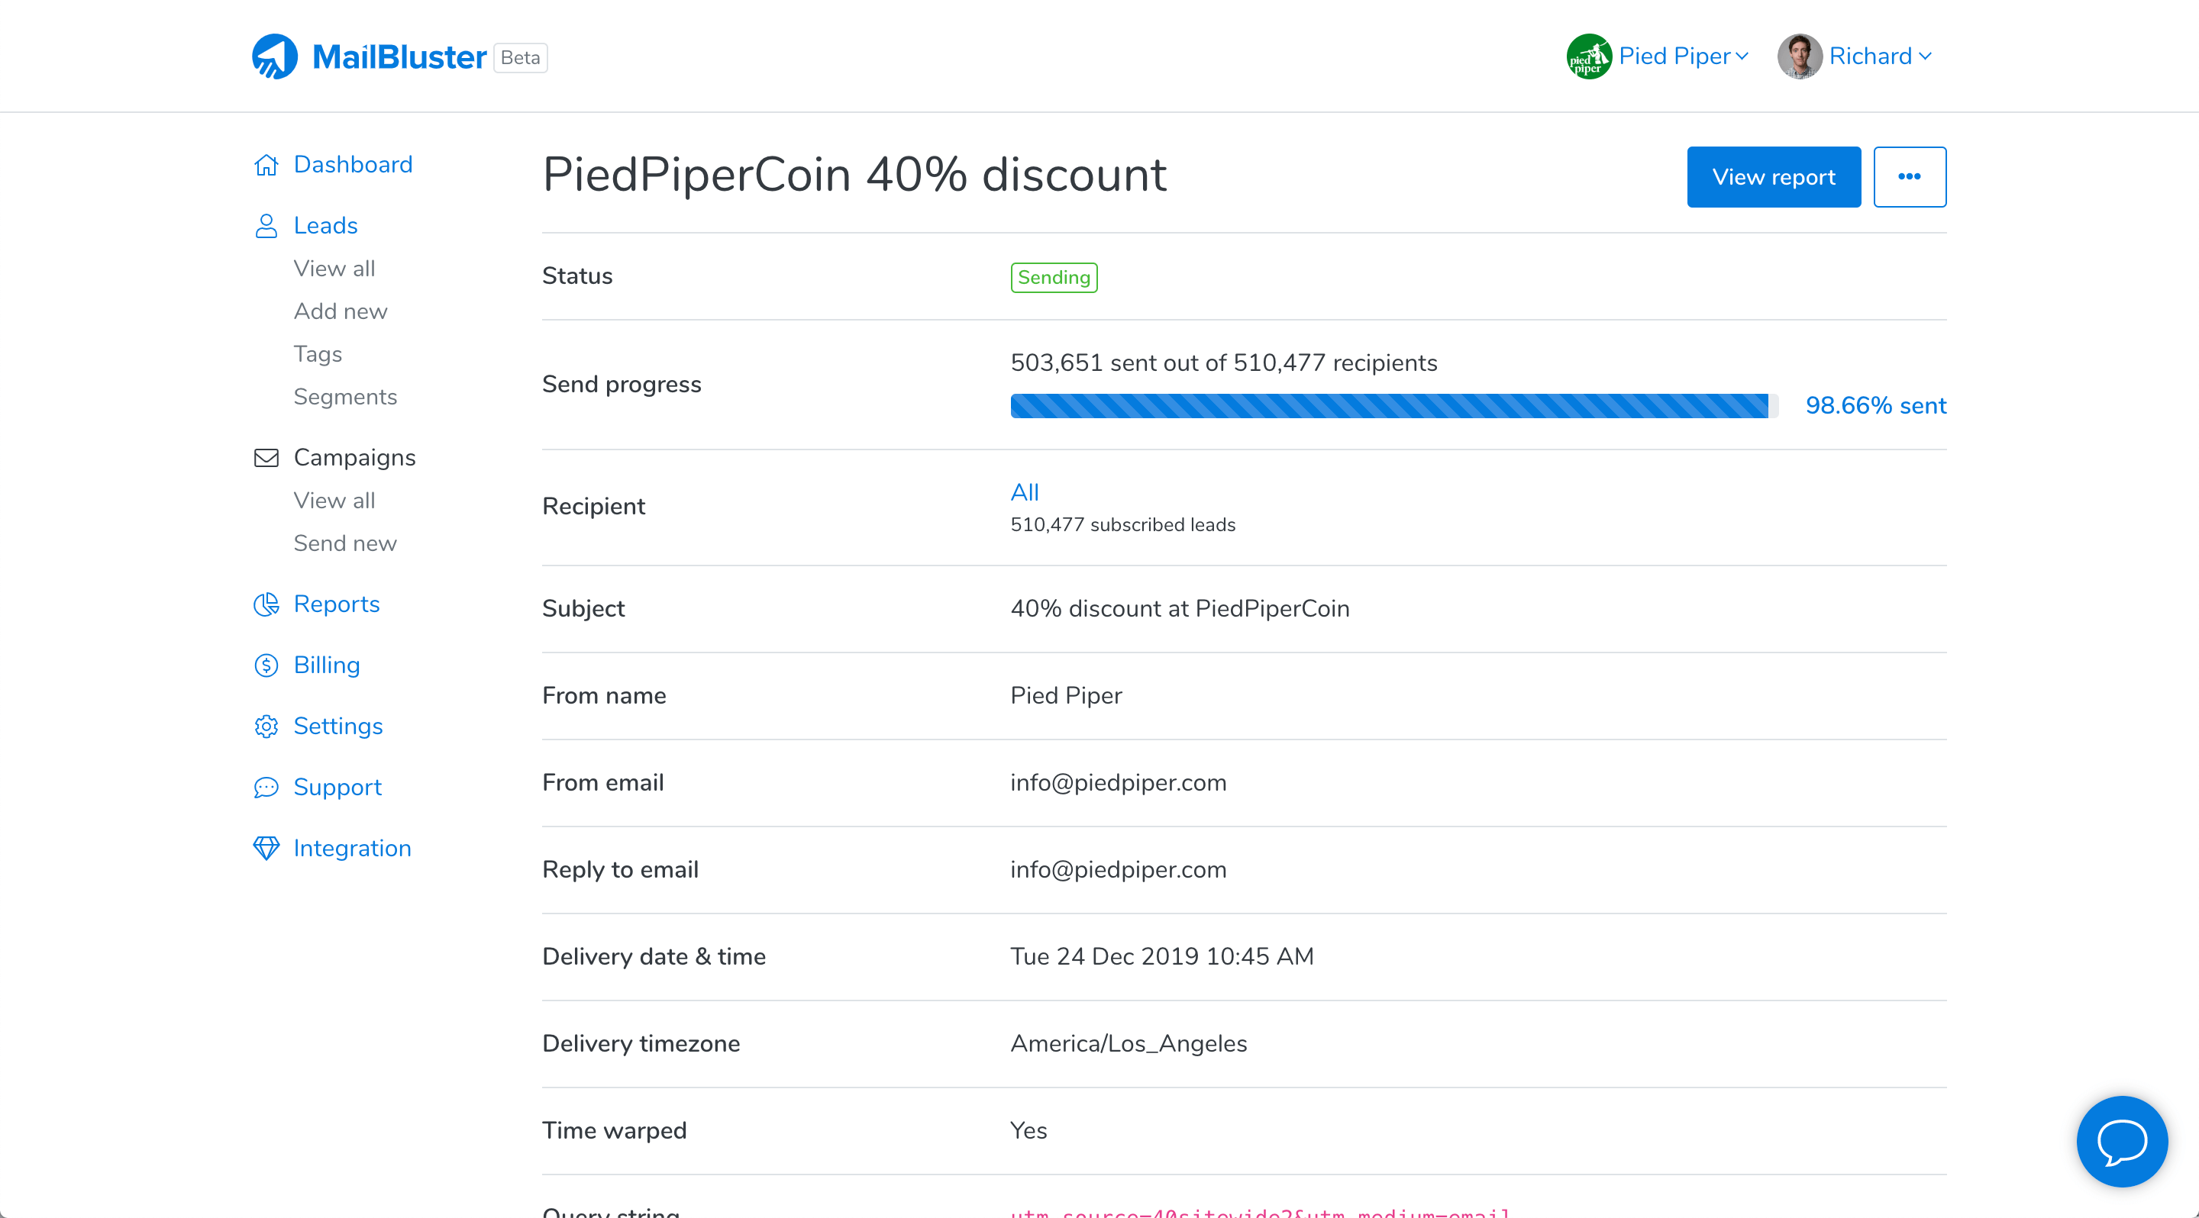Click the Support speech bubble icon

click(266, 788)
